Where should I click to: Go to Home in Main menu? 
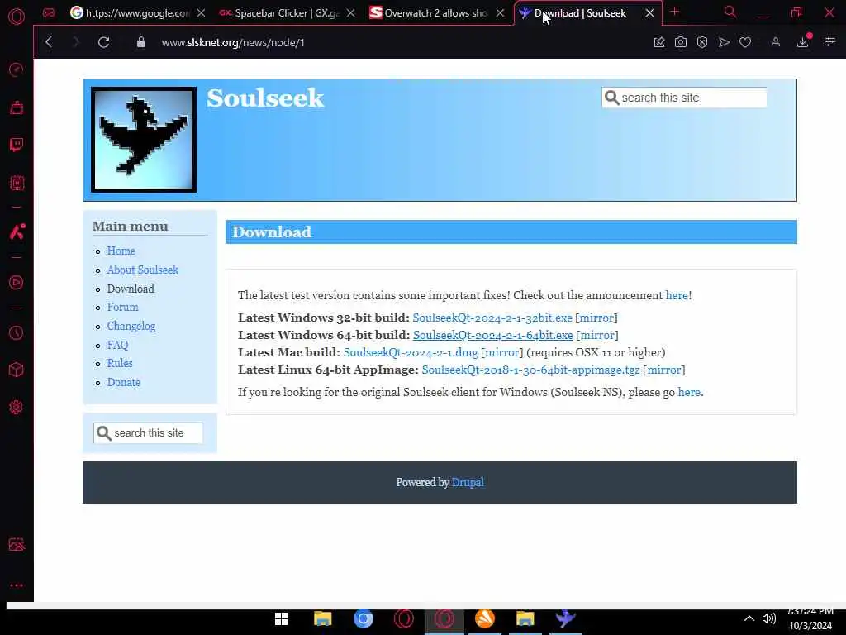121,251
